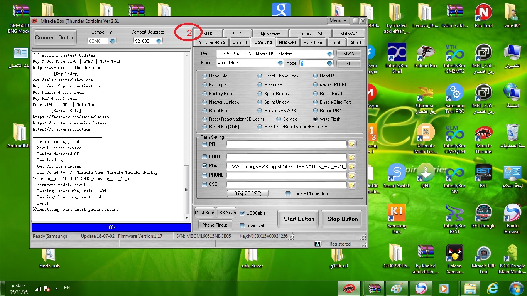Open the QFIL desktop shortcut
This screenshot has width=527, height=296.
pos(426,176)
